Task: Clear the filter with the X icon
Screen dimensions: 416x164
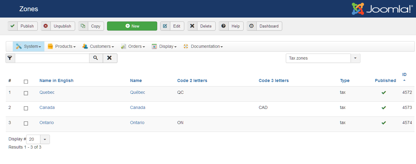Action: point(110,58)
